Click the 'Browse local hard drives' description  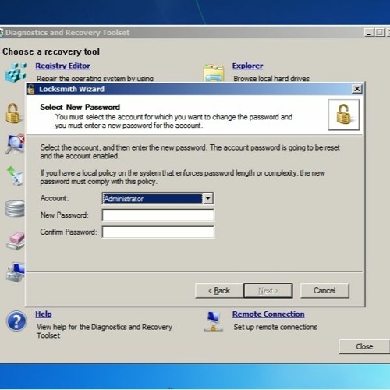coord(271,79)
